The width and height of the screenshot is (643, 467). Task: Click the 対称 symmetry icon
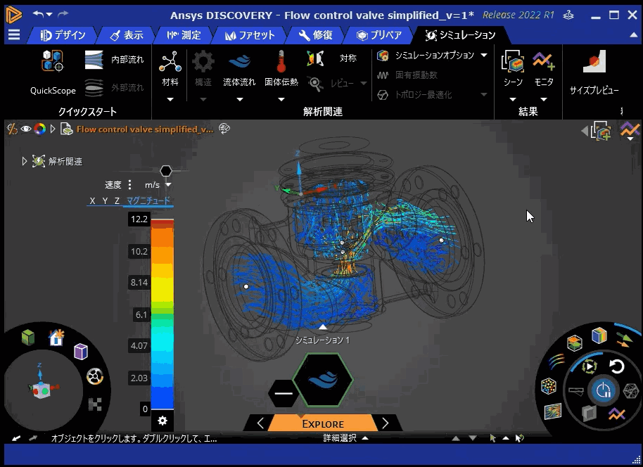pos(315,58)
